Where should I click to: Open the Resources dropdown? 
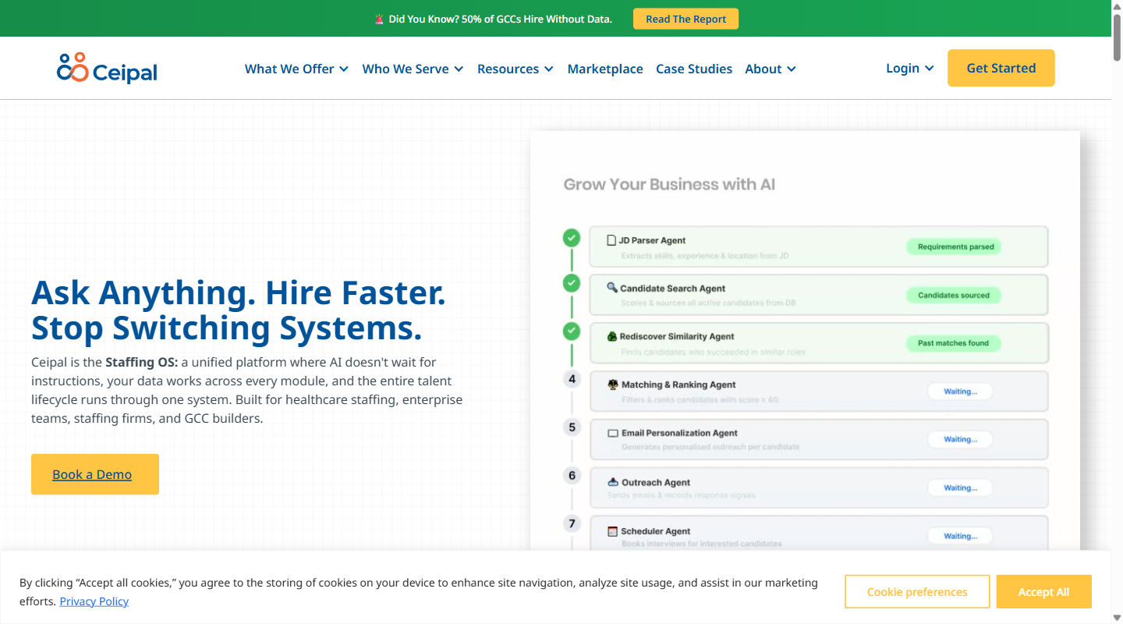tap(515, 69)
